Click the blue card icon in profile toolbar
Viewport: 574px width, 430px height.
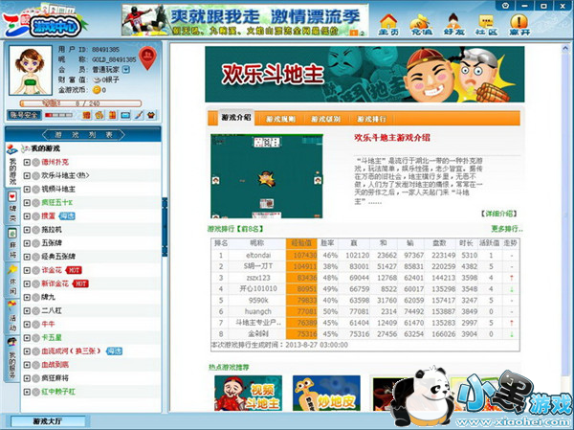point(125,115)
